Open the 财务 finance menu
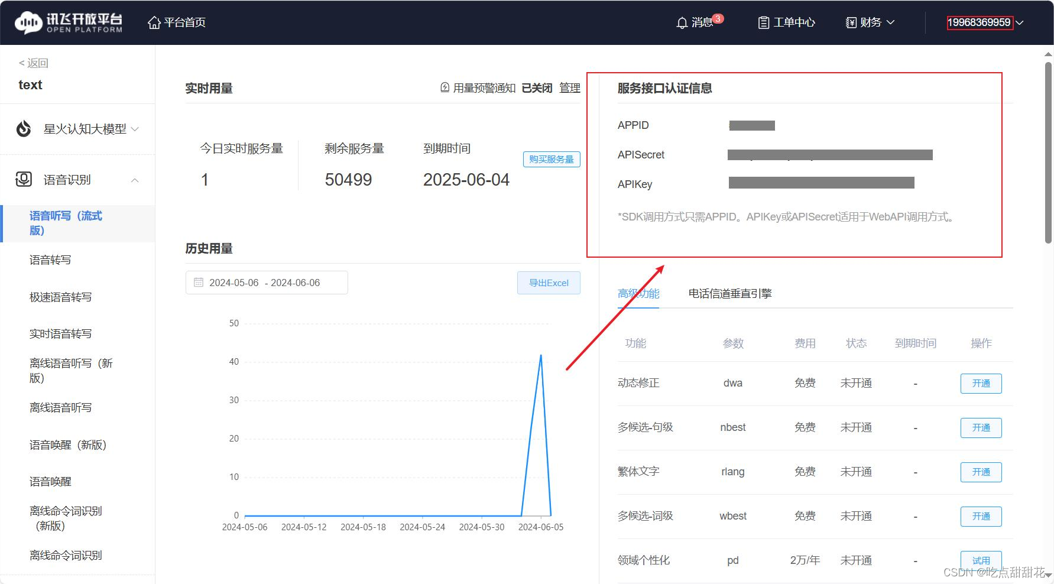Screen dimensions: 1054x584 (869, 22)
